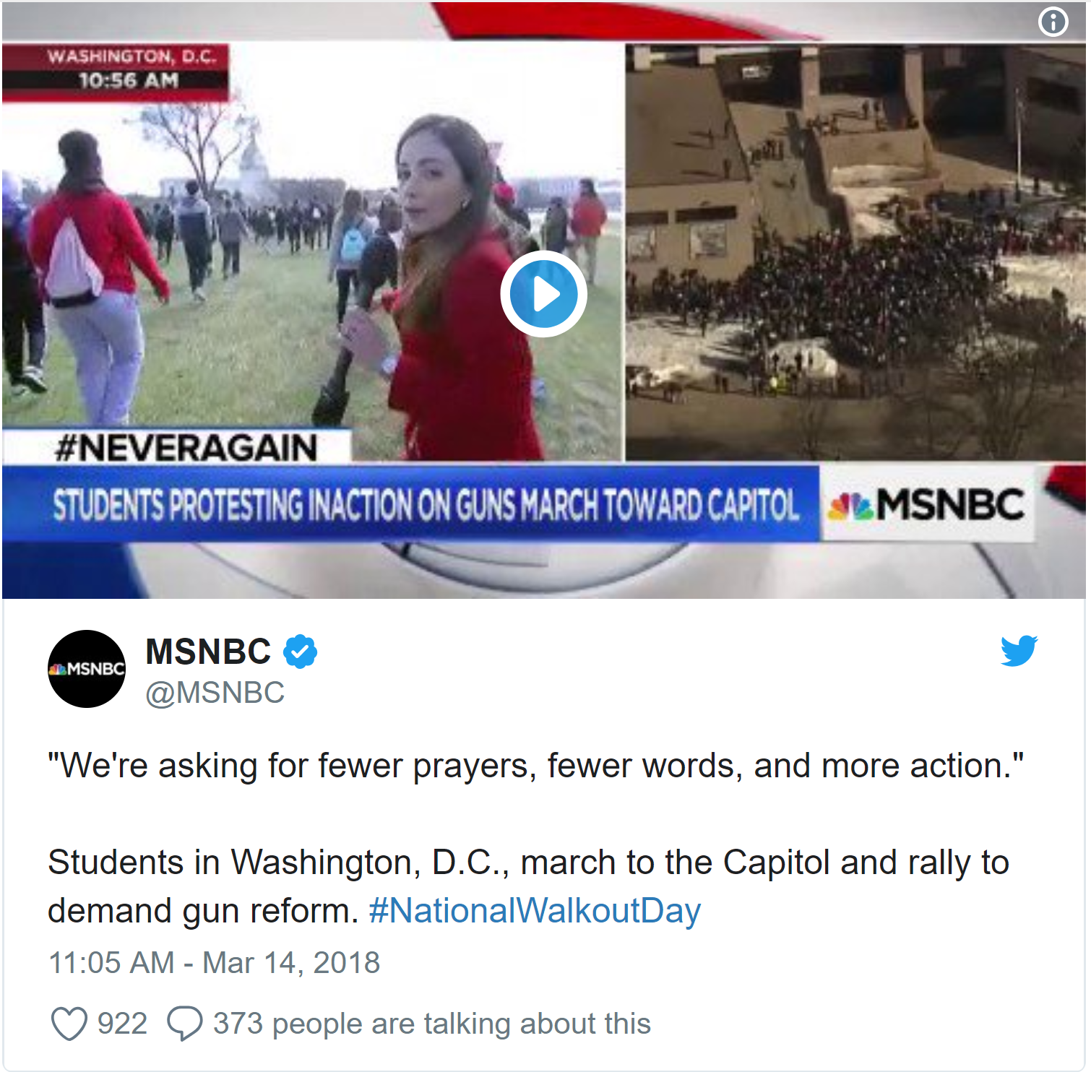The image size is (1091, 1072).
Task: Open the info icon on video
Action: pyautogui.click(x=1053, y=22)
